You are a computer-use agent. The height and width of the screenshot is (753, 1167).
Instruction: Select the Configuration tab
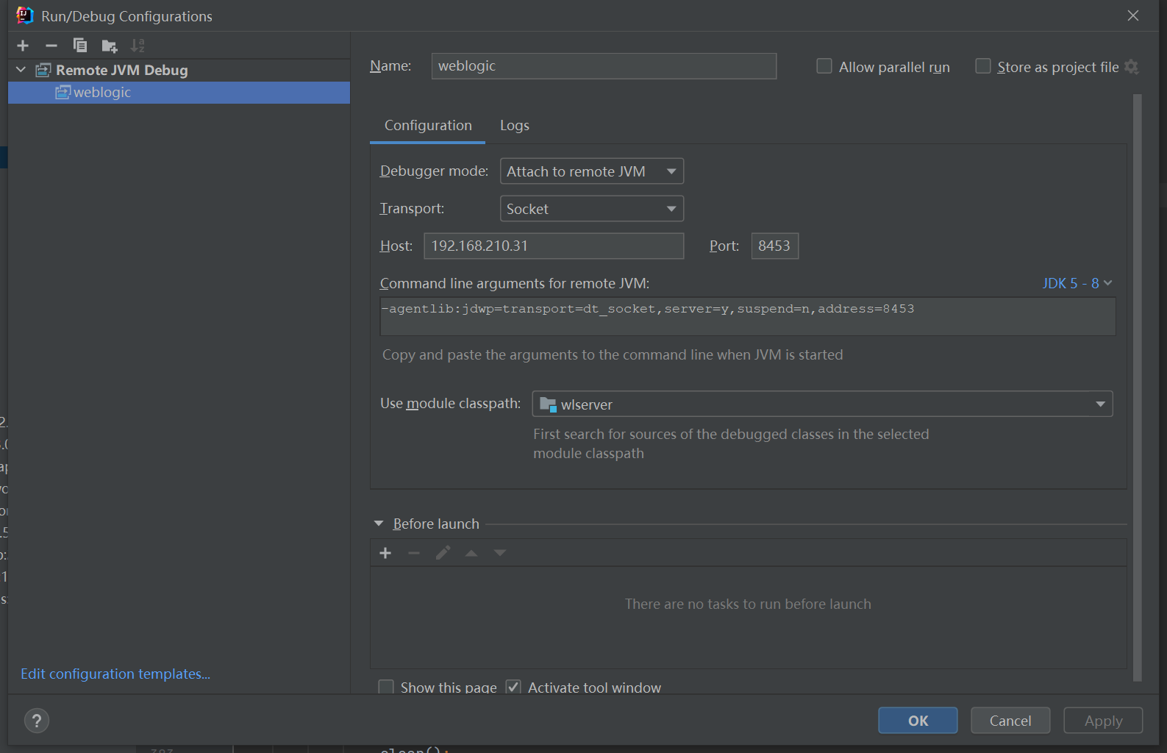[x=428, y=126]
